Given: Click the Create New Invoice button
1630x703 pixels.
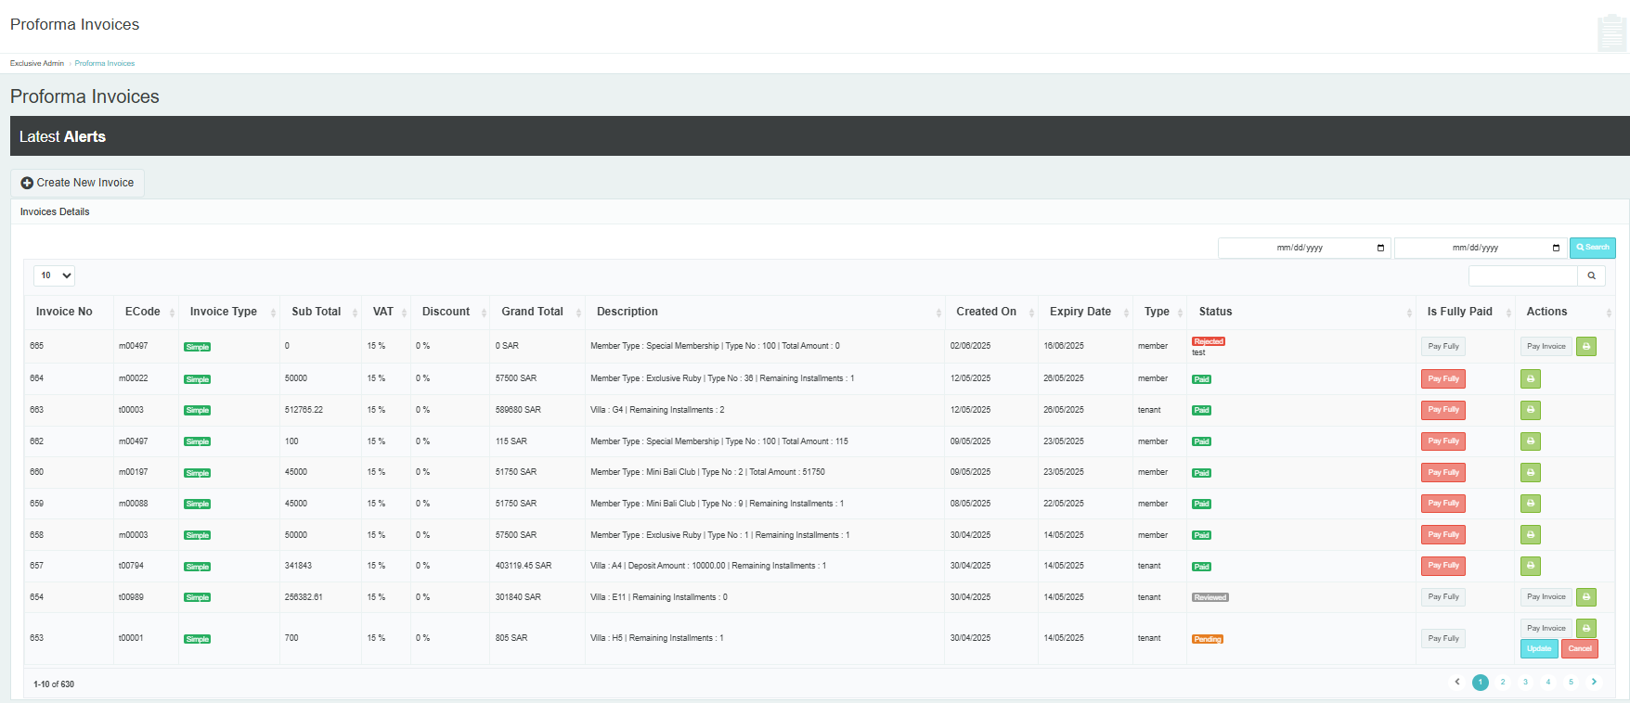Looking at the screenshot, I should click(78, 183).
